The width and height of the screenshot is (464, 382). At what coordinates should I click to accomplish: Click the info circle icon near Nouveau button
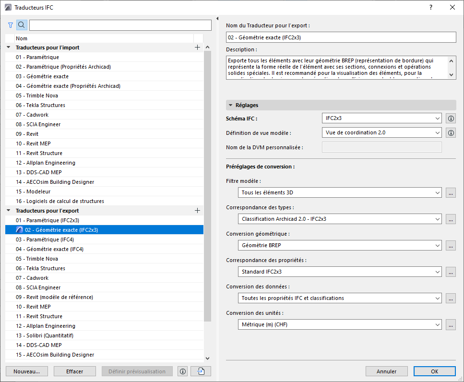[182, 371]
